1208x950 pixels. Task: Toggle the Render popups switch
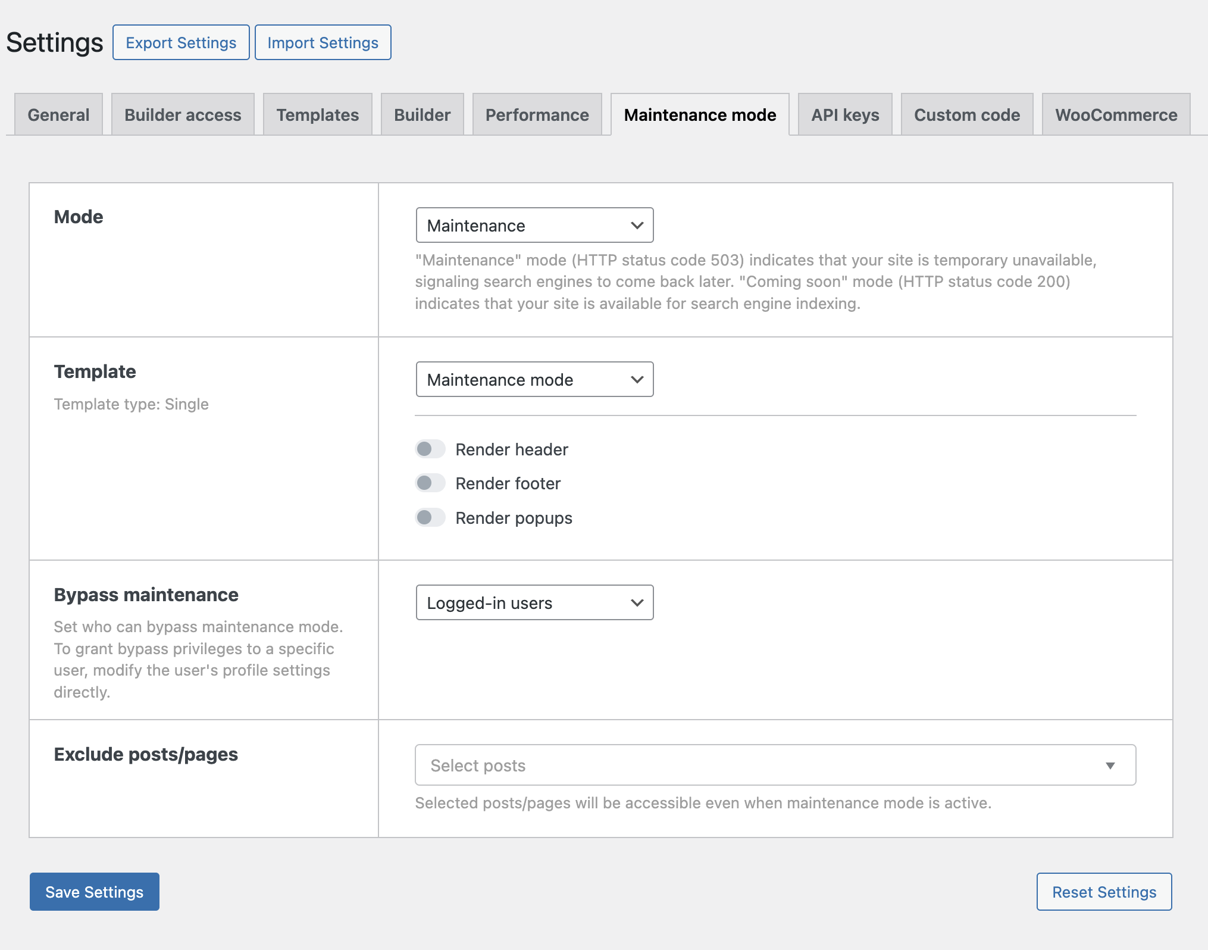point(430,517)
